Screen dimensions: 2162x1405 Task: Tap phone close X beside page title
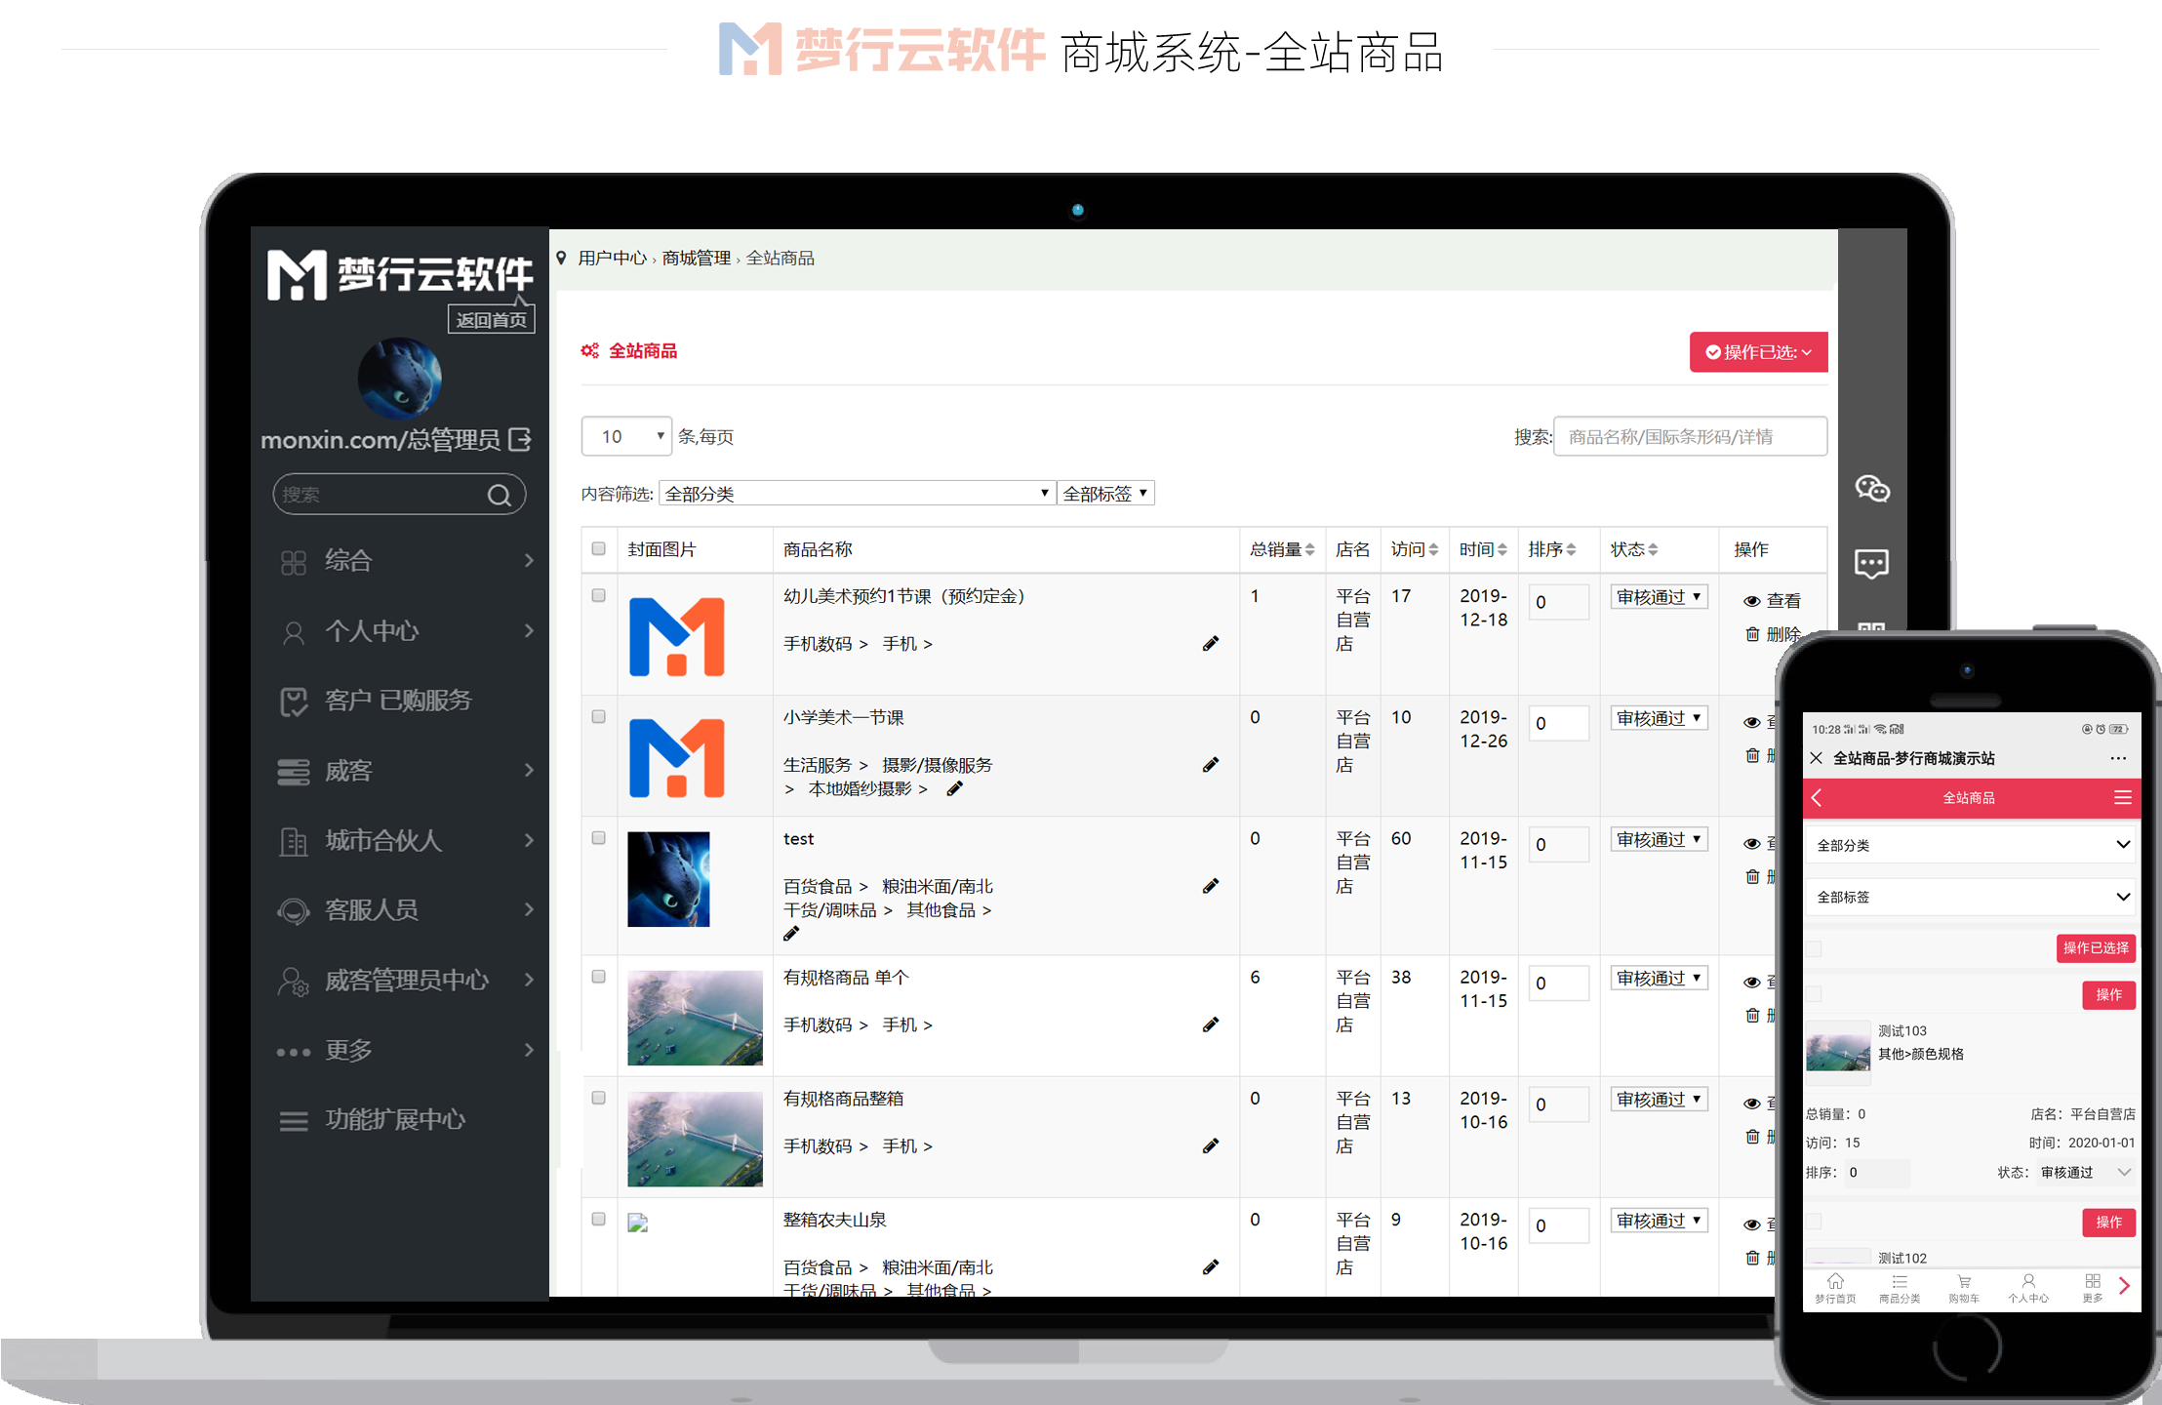pos(1816,758)
